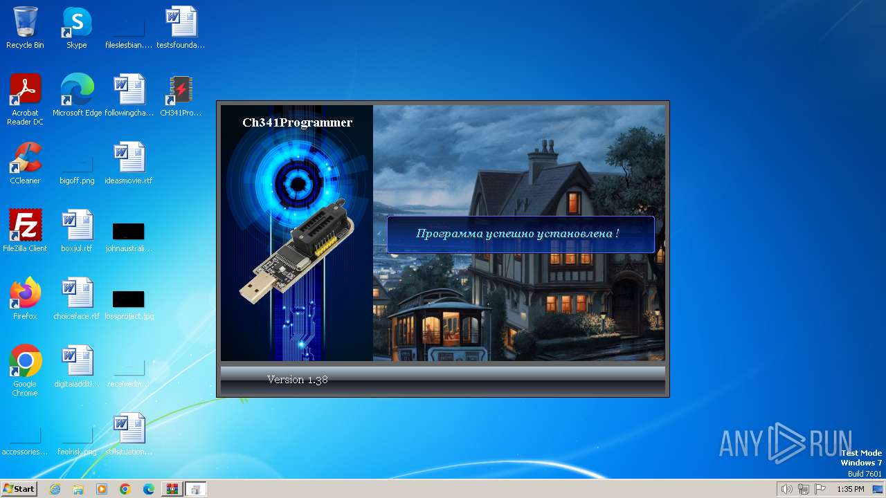Open the clock showing 1:35 PM
Image resolution: width=886 pixels, height=498 pixels.
point(850,489)
